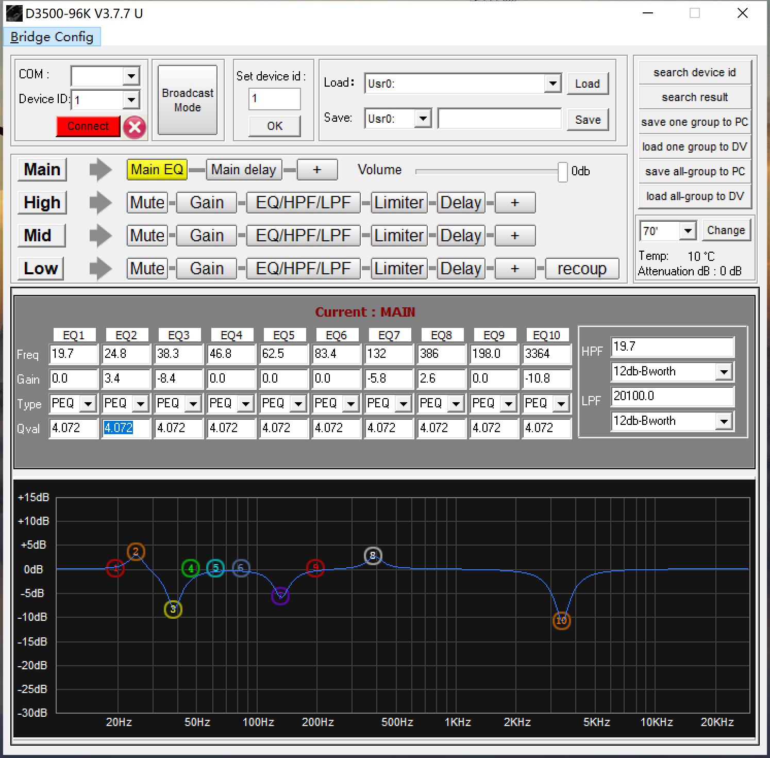Image resolution: width=770 pixels, height=758 pixels.
Task: Select red EQ node 9 on graph
Action: click(x=315, y=568)
